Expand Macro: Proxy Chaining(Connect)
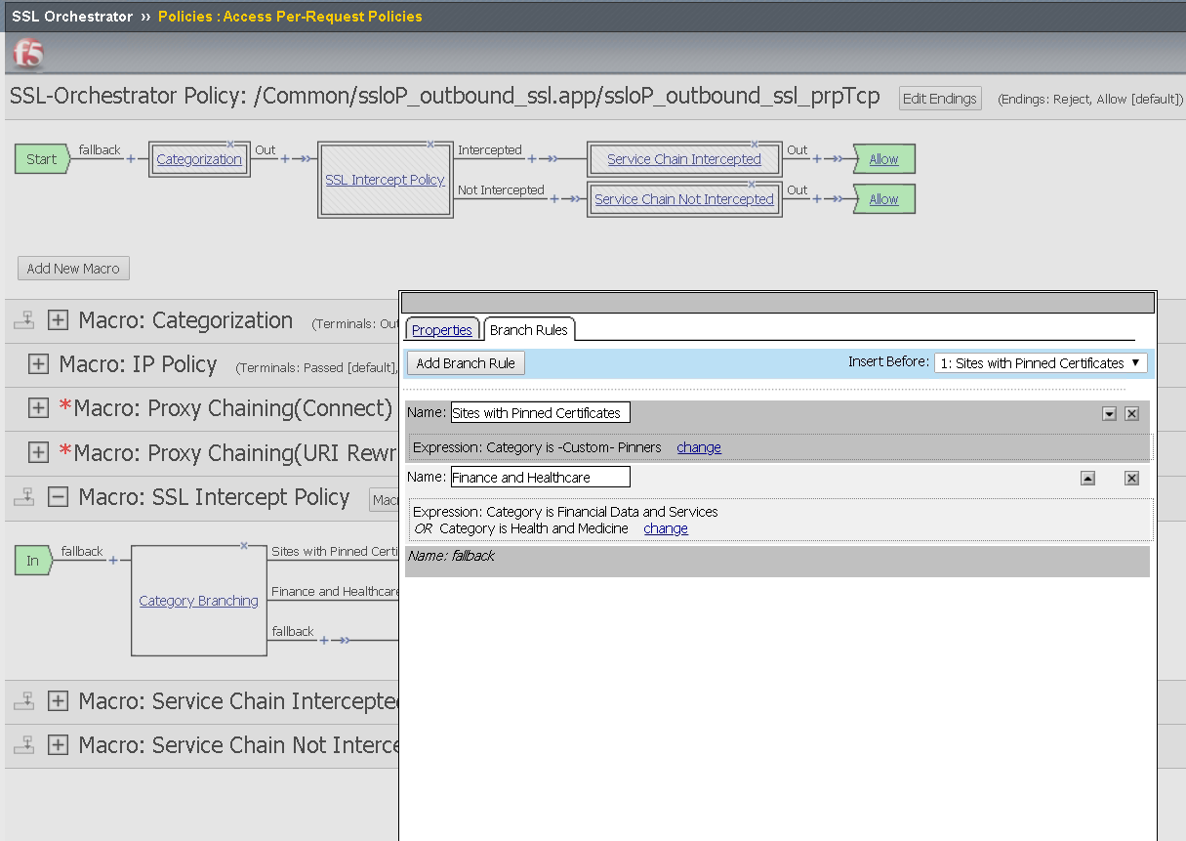 pyautogui.click(x=39, y=408)
